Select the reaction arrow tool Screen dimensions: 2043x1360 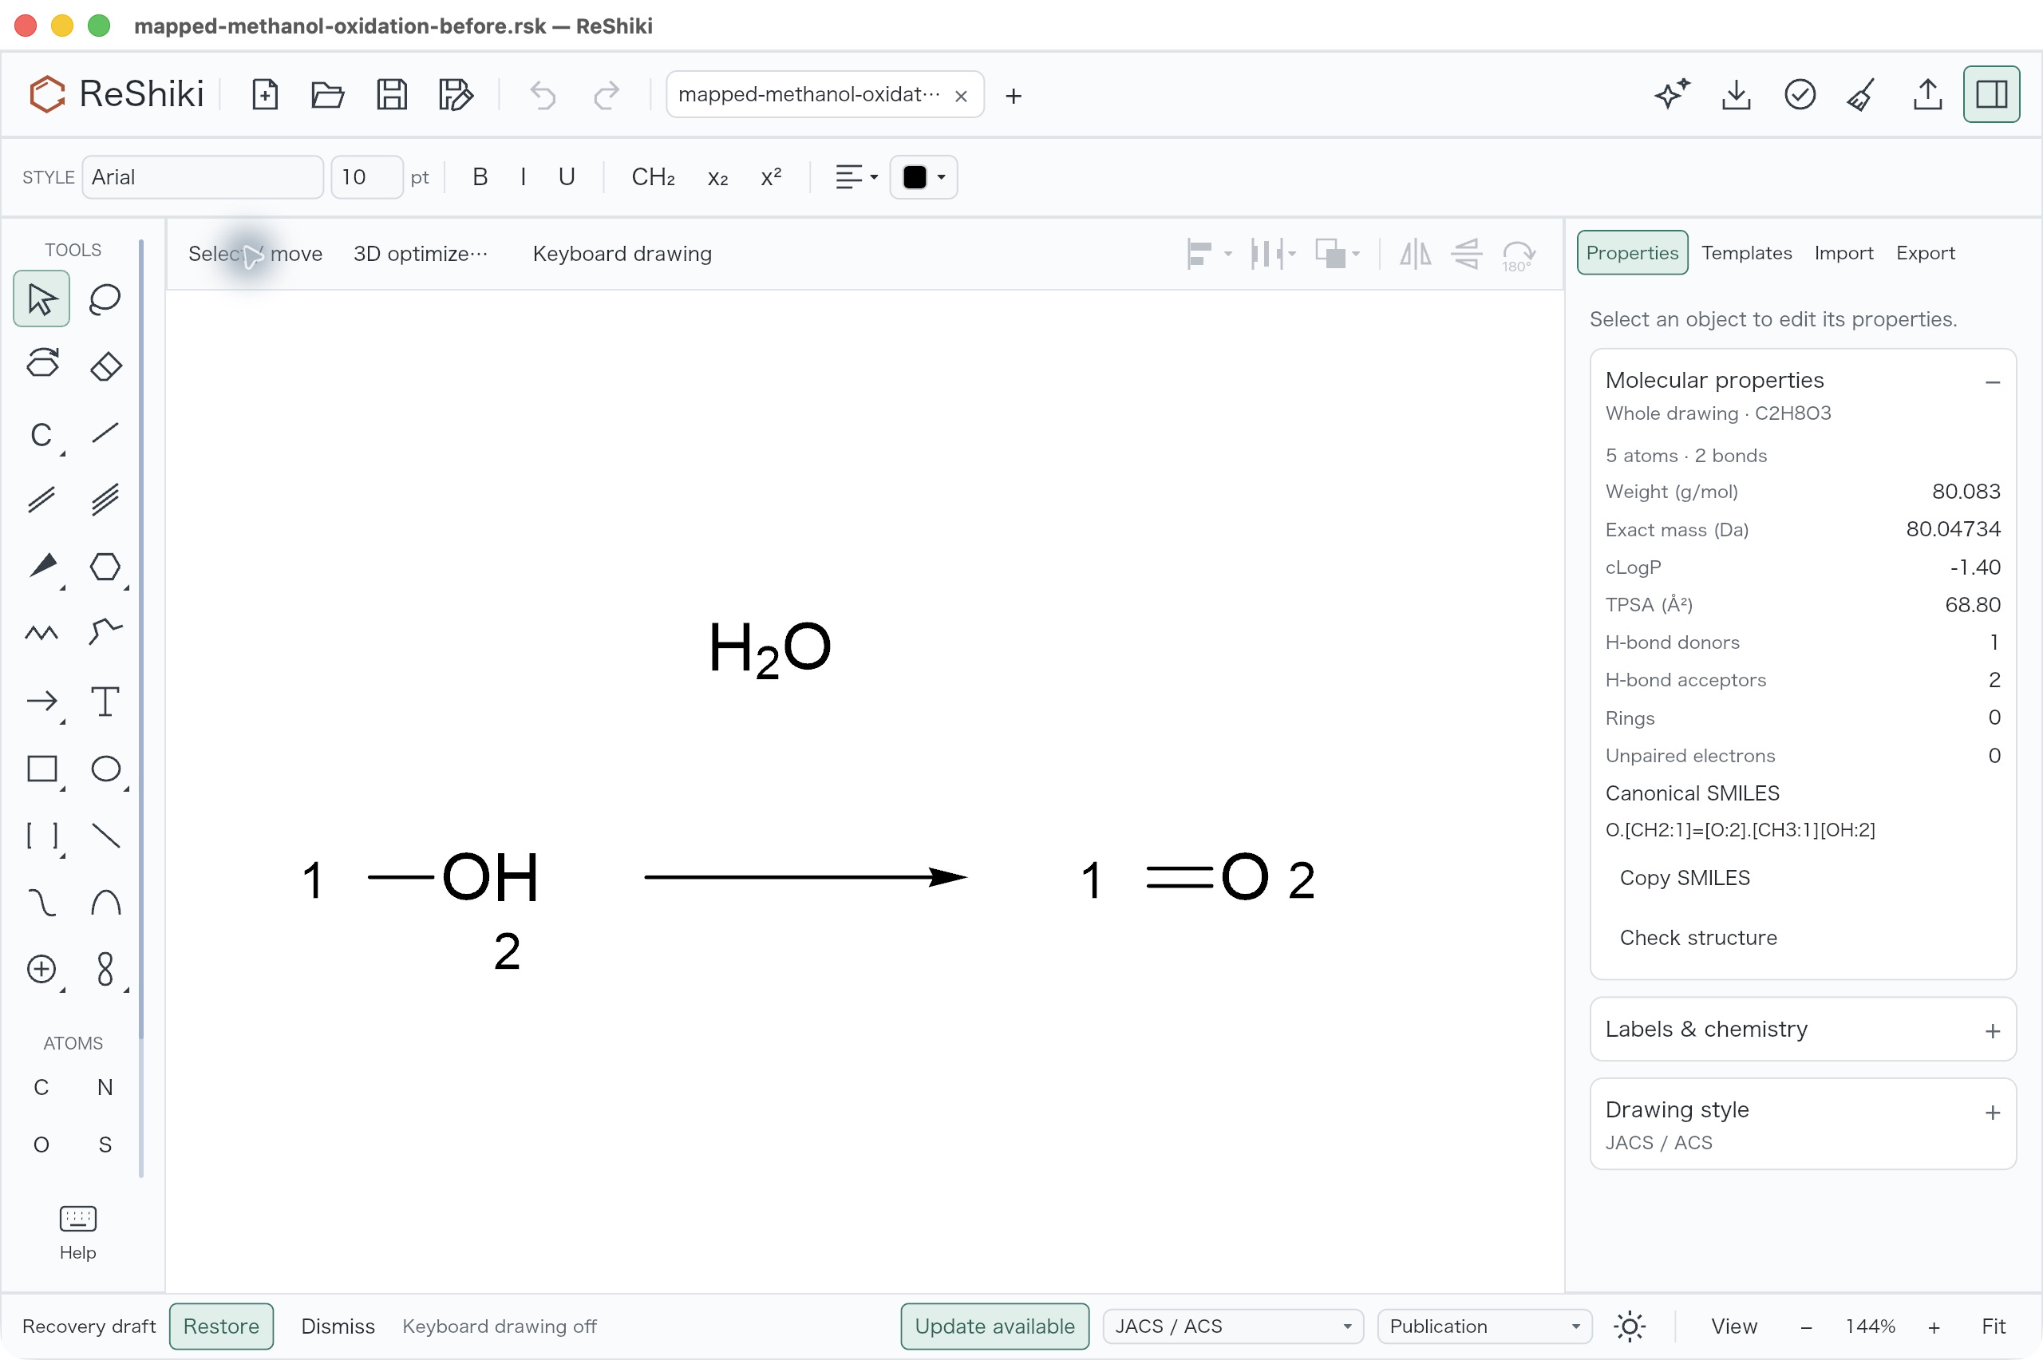(41, 701)
